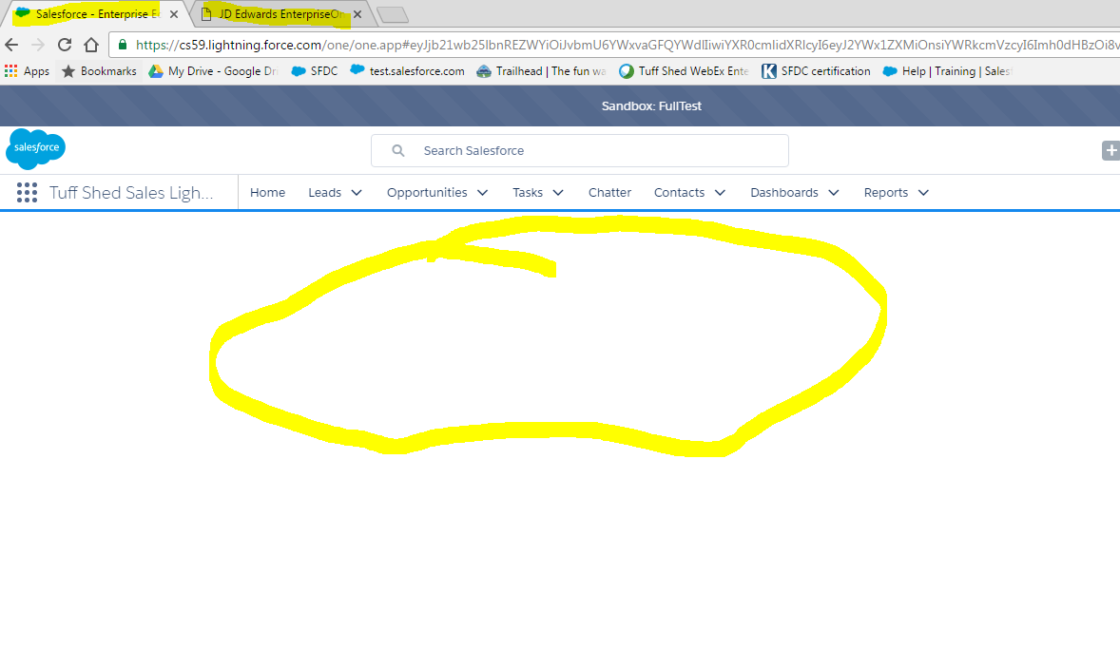
Task: Expand the Opportunities dropdown chevron
Action: [483, 193]
